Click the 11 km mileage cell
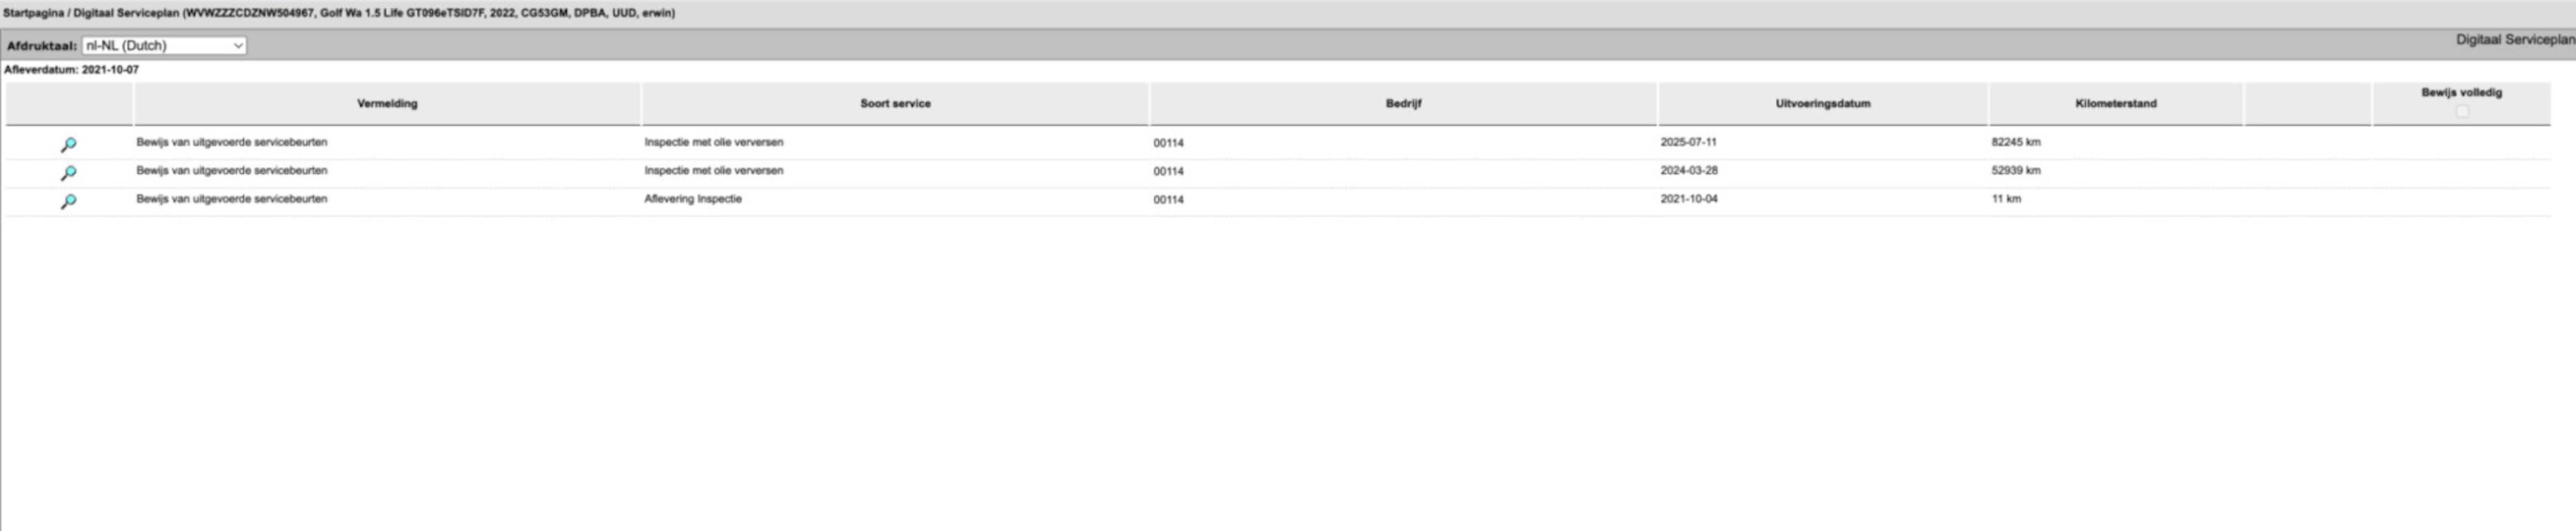 click(2005, 199)
